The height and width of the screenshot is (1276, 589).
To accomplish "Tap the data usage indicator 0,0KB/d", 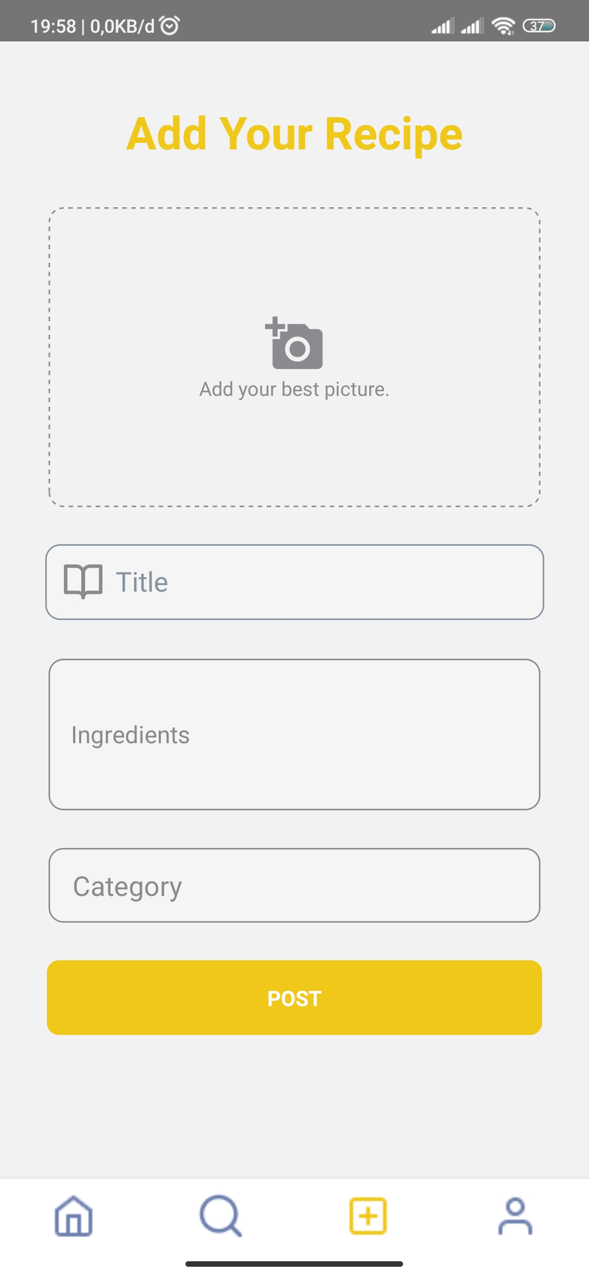I will (121, 25).
